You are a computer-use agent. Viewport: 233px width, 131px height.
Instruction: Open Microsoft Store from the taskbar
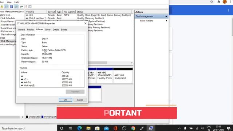[97, 128]
